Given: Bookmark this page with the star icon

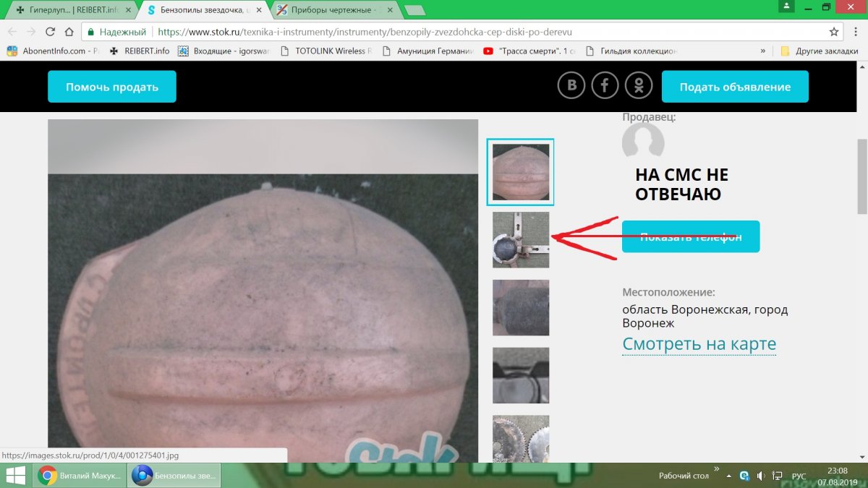Looking at the screenshot, I should coord(834,32).
